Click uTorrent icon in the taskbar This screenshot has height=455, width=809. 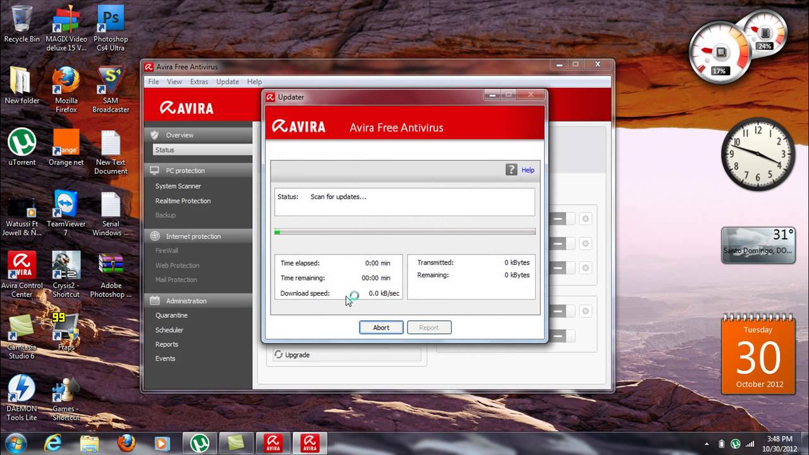[x=200, y=442]
